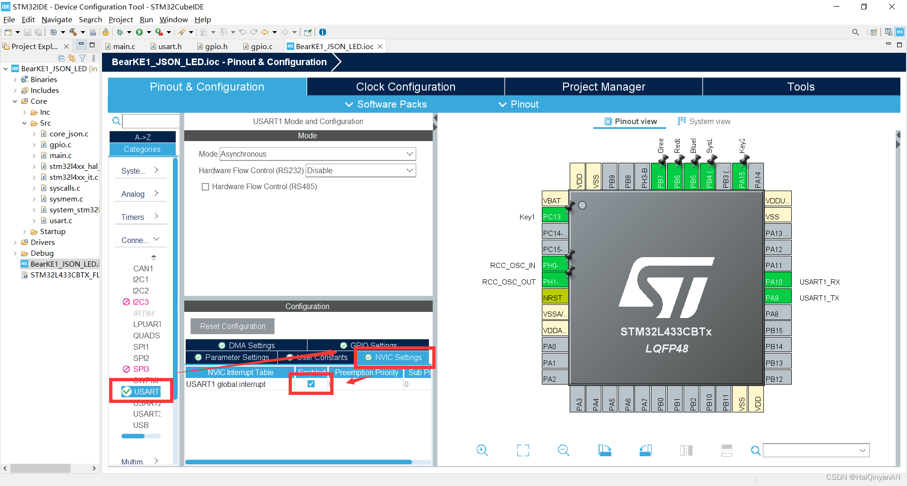907x486 pixels.
Task: Select CAN1 peripheral
Action: point(143,268)
